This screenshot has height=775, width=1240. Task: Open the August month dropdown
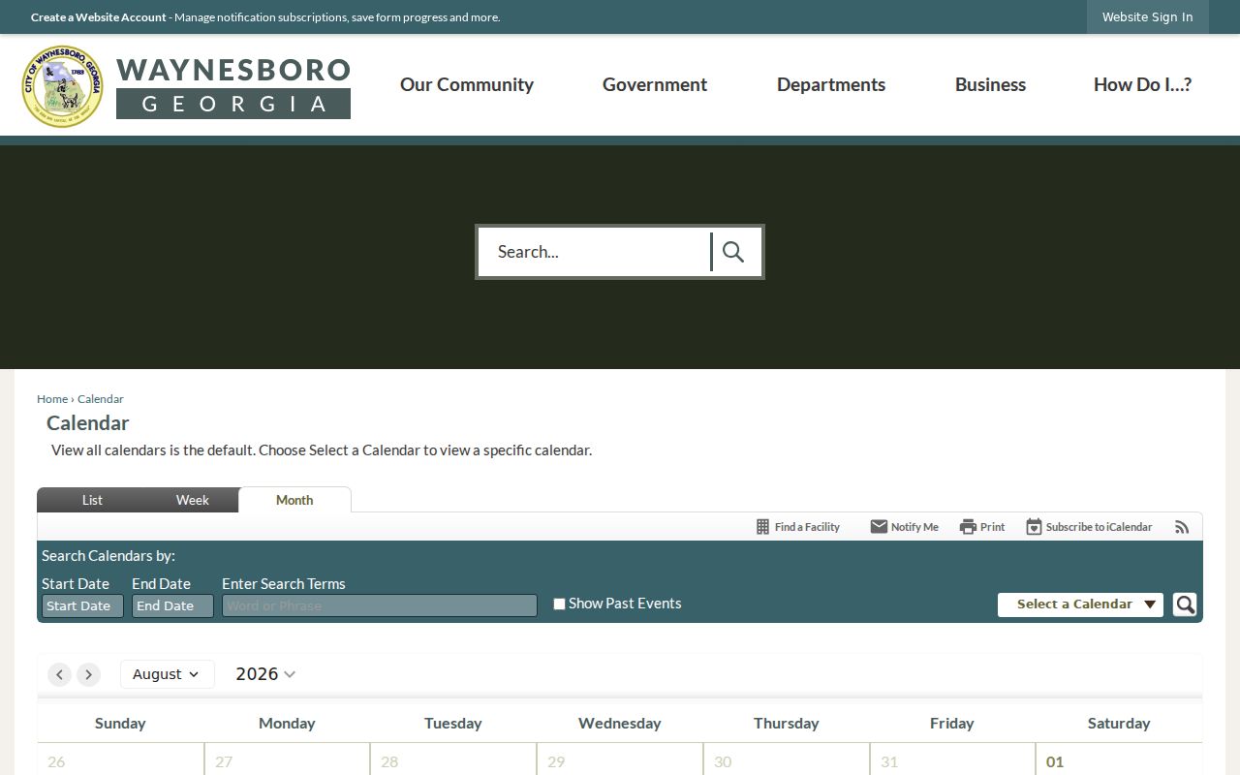point(167,674)
